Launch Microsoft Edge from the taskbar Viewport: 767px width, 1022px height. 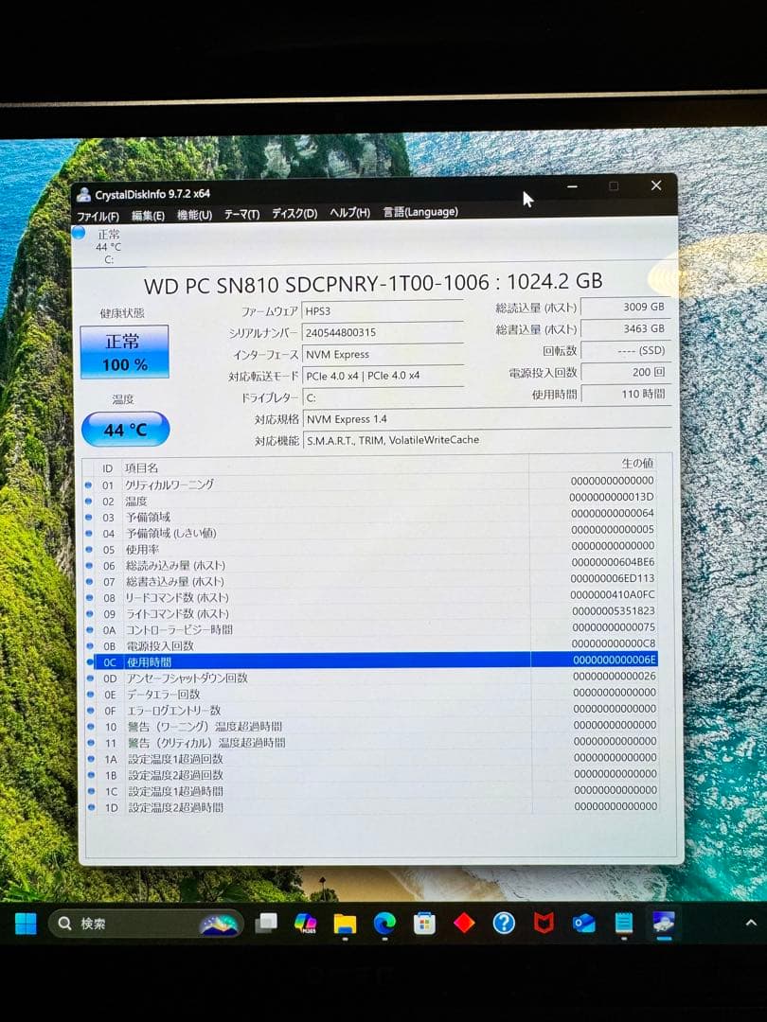[x=383, y=923]
